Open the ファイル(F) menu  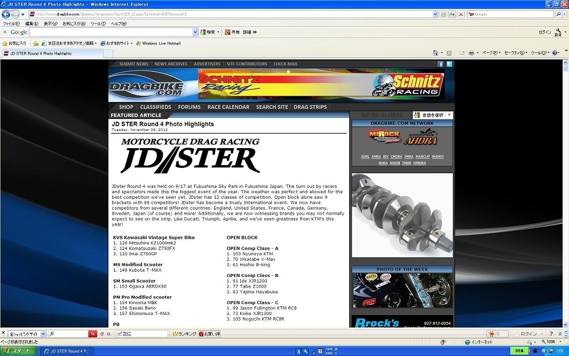point(11,23)
